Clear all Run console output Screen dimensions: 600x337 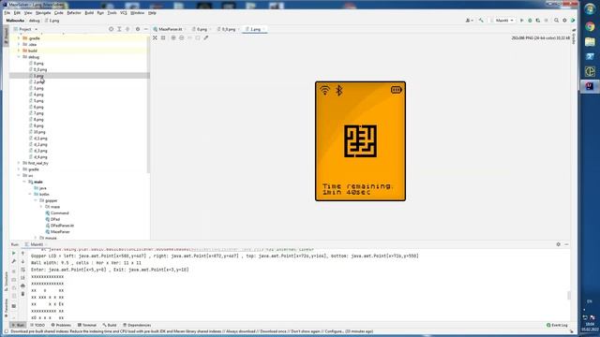click(x=22, y=294)
